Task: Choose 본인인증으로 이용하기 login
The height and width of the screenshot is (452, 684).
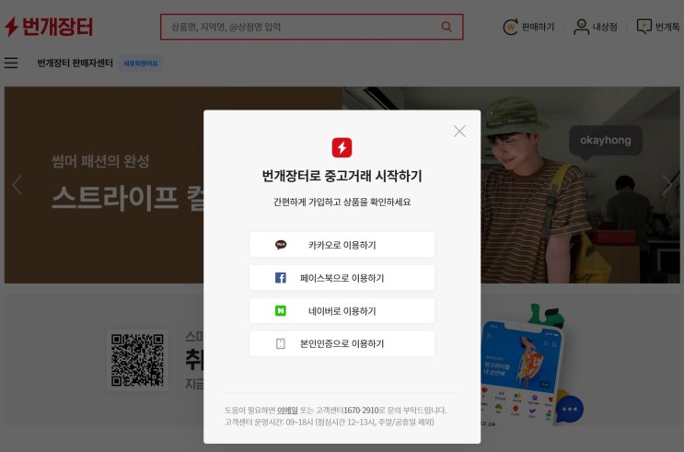Action: [342, 343]
